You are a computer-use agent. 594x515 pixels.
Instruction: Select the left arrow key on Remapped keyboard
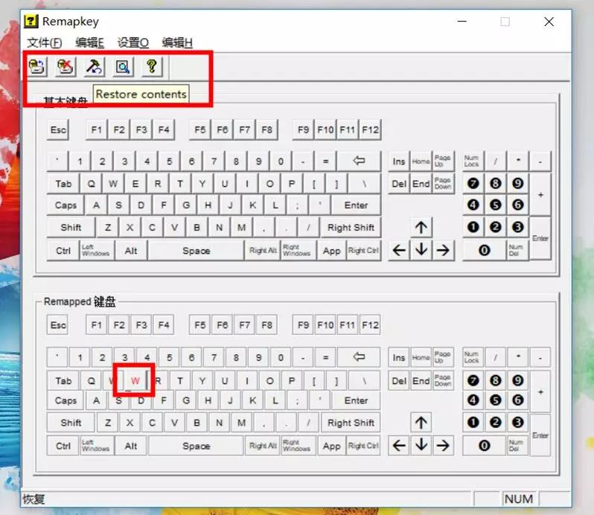399,446
